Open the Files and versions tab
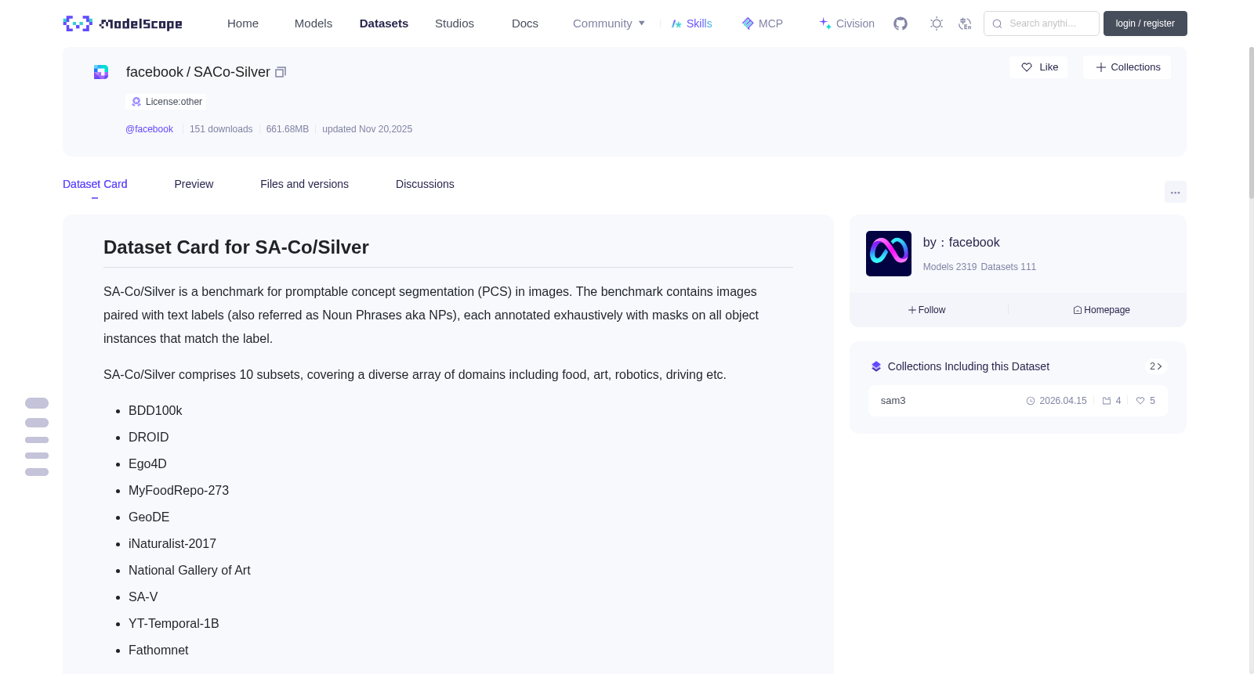Viewport: 1254px width, 674px height. click(304, 184)
